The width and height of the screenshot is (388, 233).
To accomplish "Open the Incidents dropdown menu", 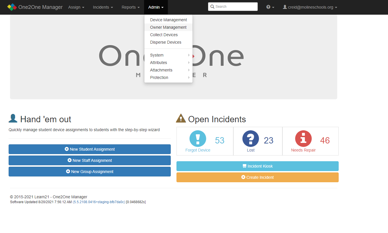I will point(103,7).
